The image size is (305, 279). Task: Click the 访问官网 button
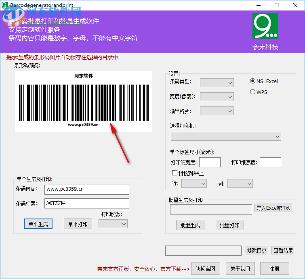pos(205,269)
